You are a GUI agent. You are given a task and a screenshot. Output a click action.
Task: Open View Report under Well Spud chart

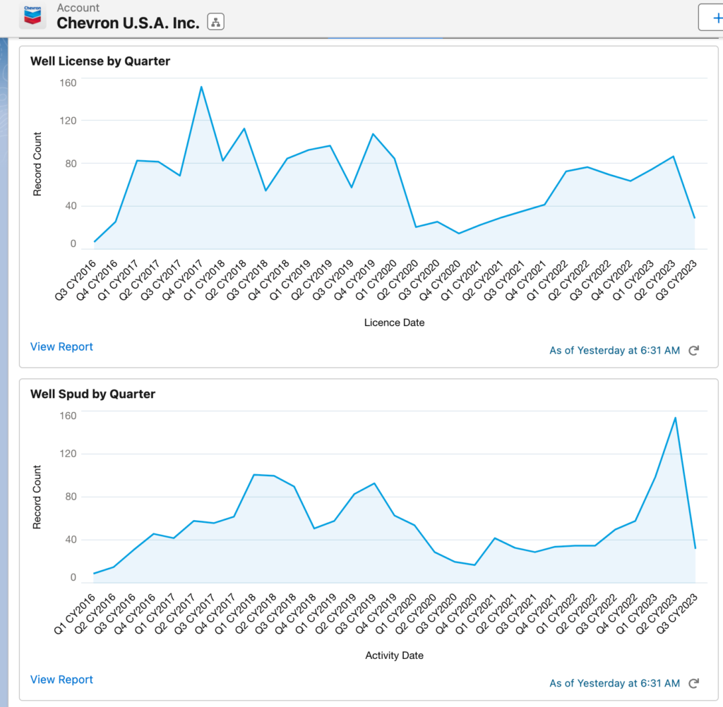61,679
